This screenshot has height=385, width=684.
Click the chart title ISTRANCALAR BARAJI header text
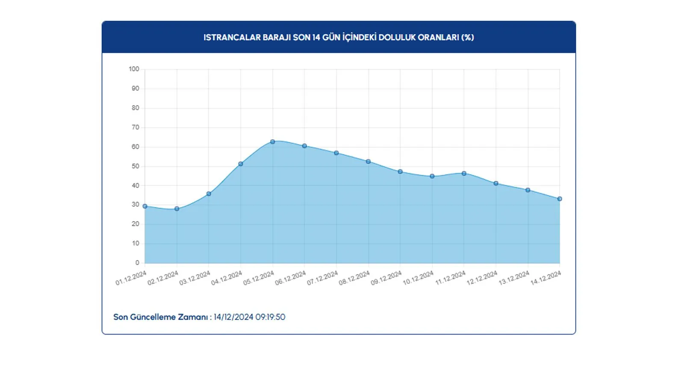[339, 37]
